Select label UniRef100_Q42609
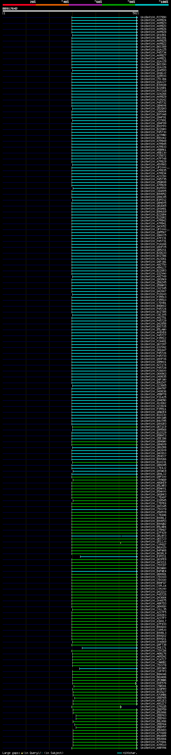171x755 pixels. (x=153, y=450)
